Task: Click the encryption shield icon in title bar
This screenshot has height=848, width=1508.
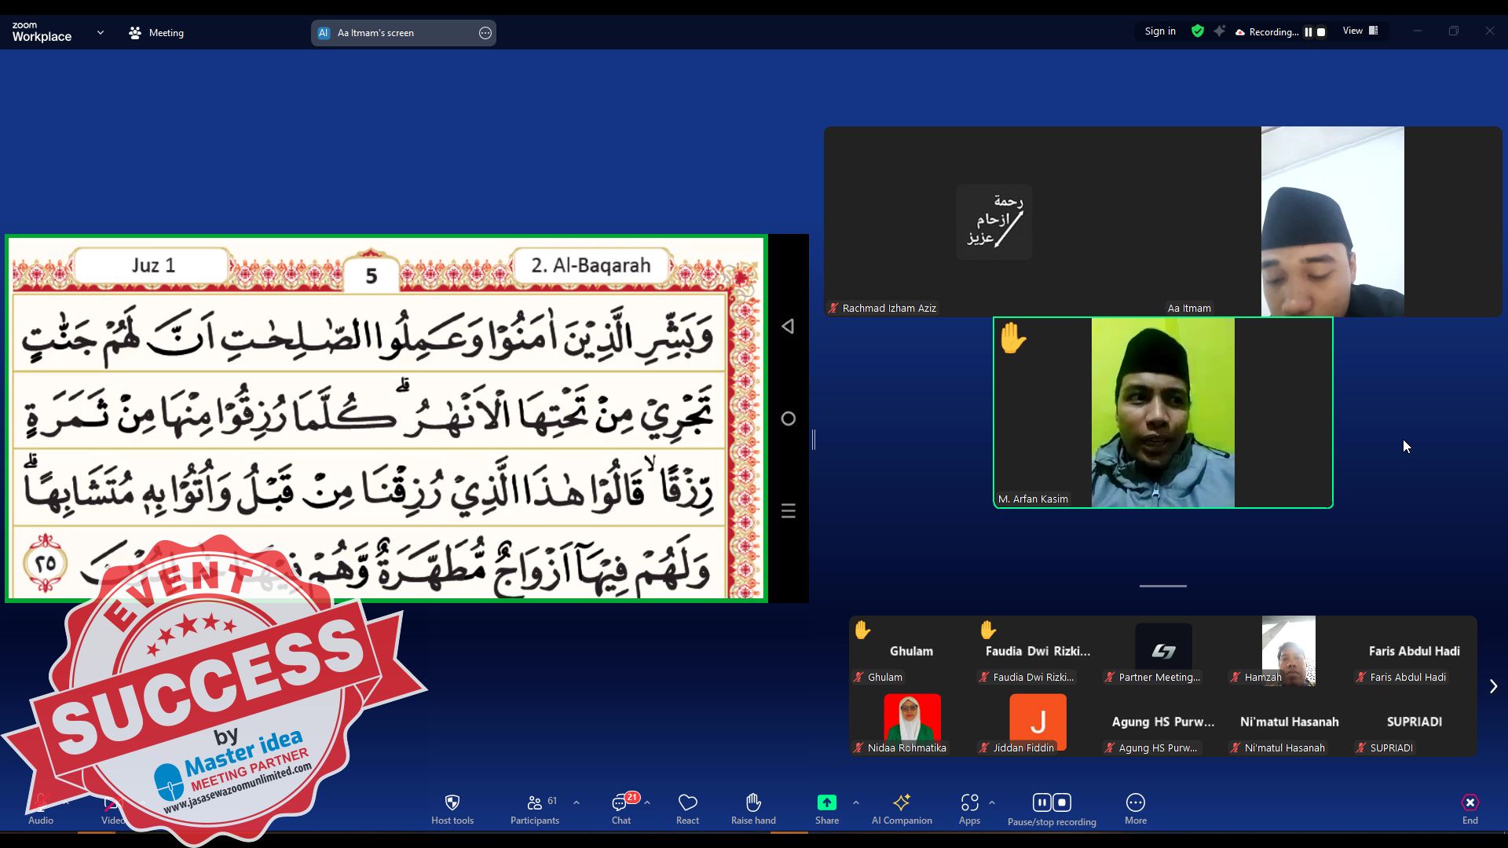Action: tap(1197, 31)
